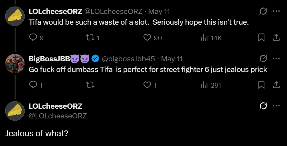The width and height of the screenshot is (287, 146).
Task: Open Grok icon on "Jealous of what?" tweet
Action: (x=263, y=106)
